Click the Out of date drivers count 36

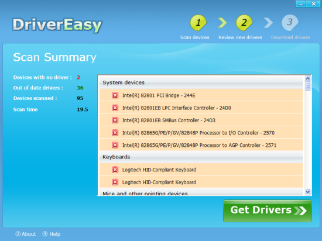80,88
